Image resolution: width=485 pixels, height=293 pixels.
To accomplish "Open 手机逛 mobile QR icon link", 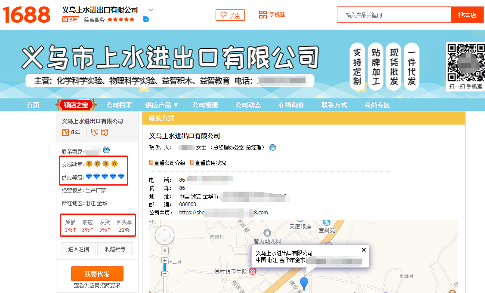I will coord(272,15).
